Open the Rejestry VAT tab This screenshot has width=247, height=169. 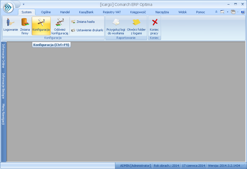[x=112, y=12]
